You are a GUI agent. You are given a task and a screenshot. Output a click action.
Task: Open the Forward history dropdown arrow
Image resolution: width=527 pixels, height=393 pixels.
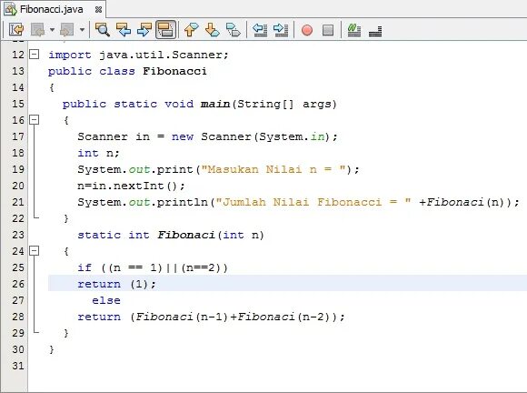pyautogui.click(x=83, y=30)
